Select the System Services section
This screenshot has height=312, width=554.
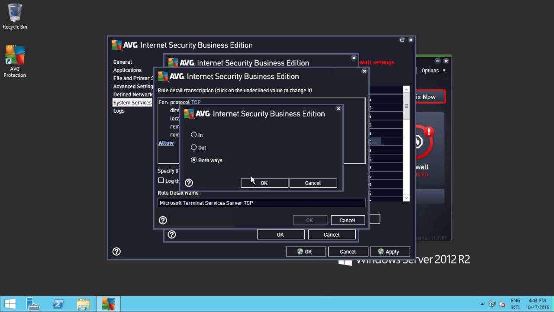(x=132, y=103)
